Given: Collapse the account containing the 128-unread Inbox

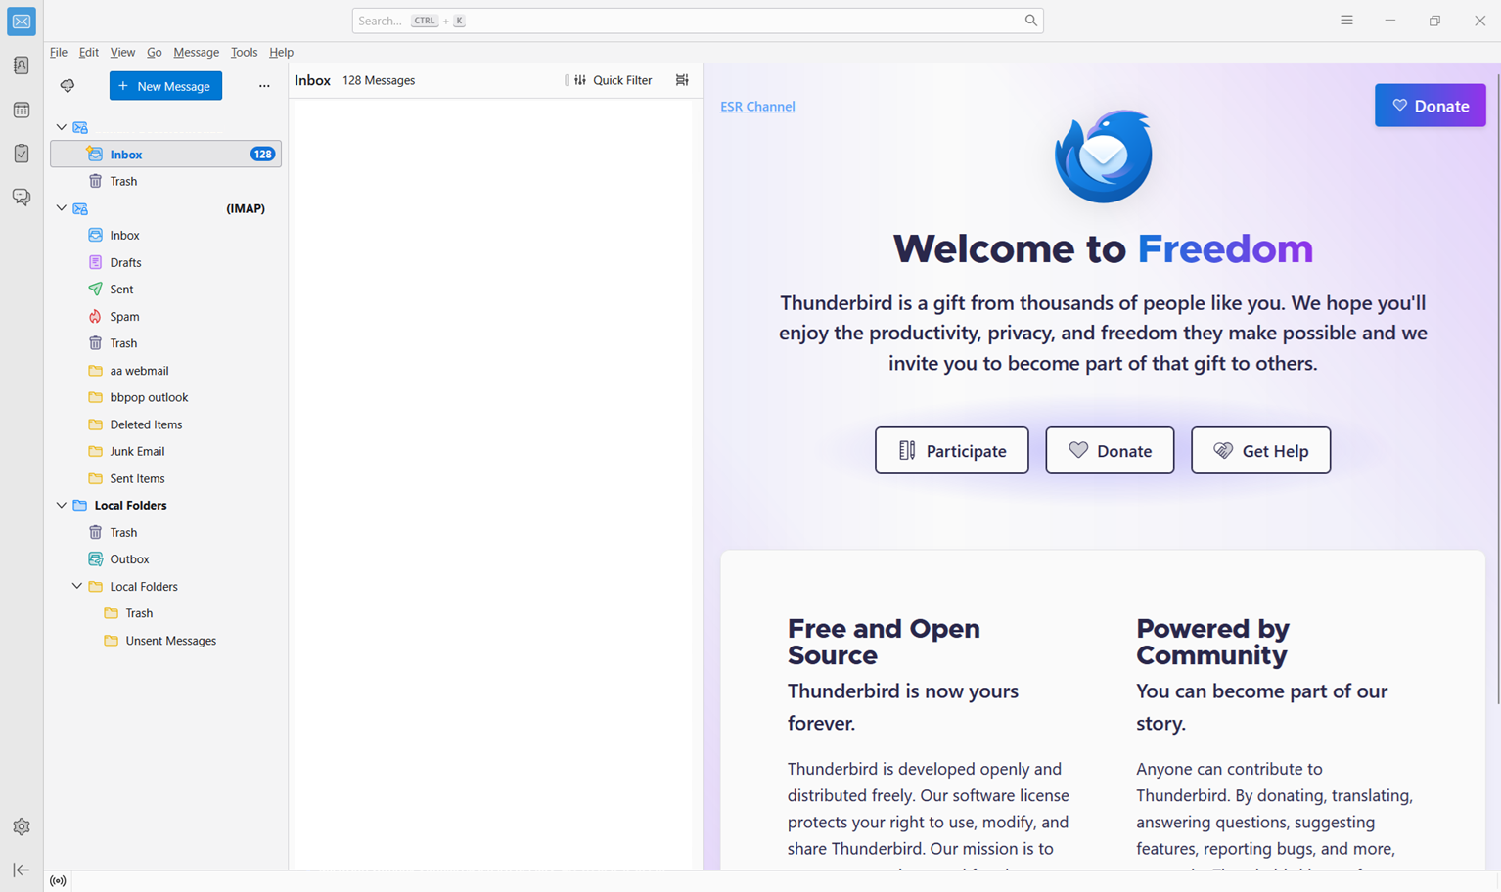Looking at the screenshot, I should coord(62,127).
